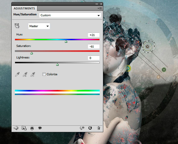Click the top rainbow color bar
Viewport: 178px width, 144px height.
coord(57,91)
